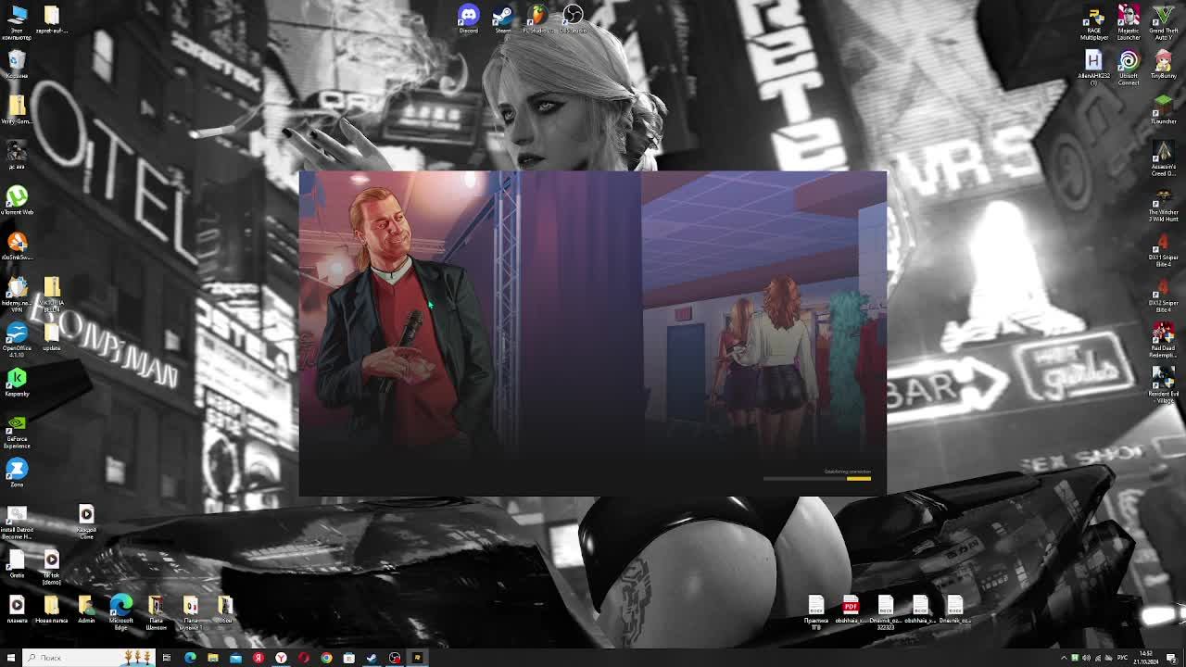Click the GTA loading progress bar
Viewport: 1186px width, 667px height.
(817, 479)
